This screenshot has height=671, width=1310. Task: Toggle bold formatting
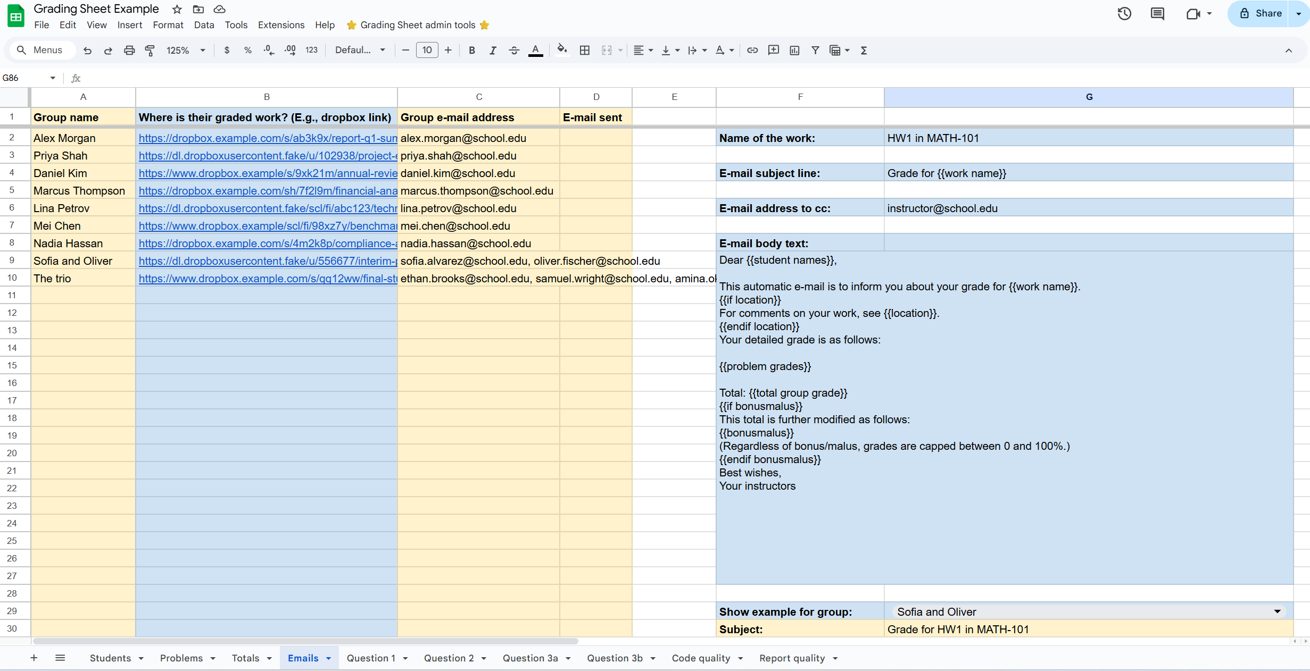tap(471, 51)
